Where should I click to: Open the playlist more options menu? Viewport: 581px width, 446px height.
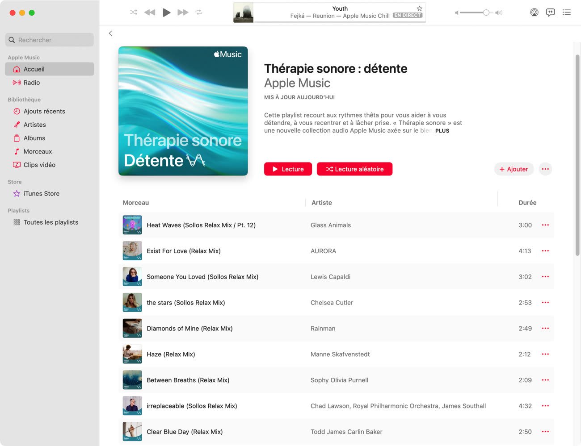click(545, 169)
